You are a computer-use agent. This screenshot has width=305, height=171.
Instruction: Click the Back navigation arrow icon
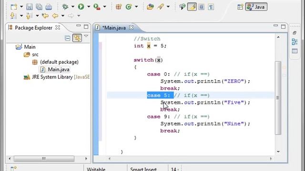coord(55,16)
